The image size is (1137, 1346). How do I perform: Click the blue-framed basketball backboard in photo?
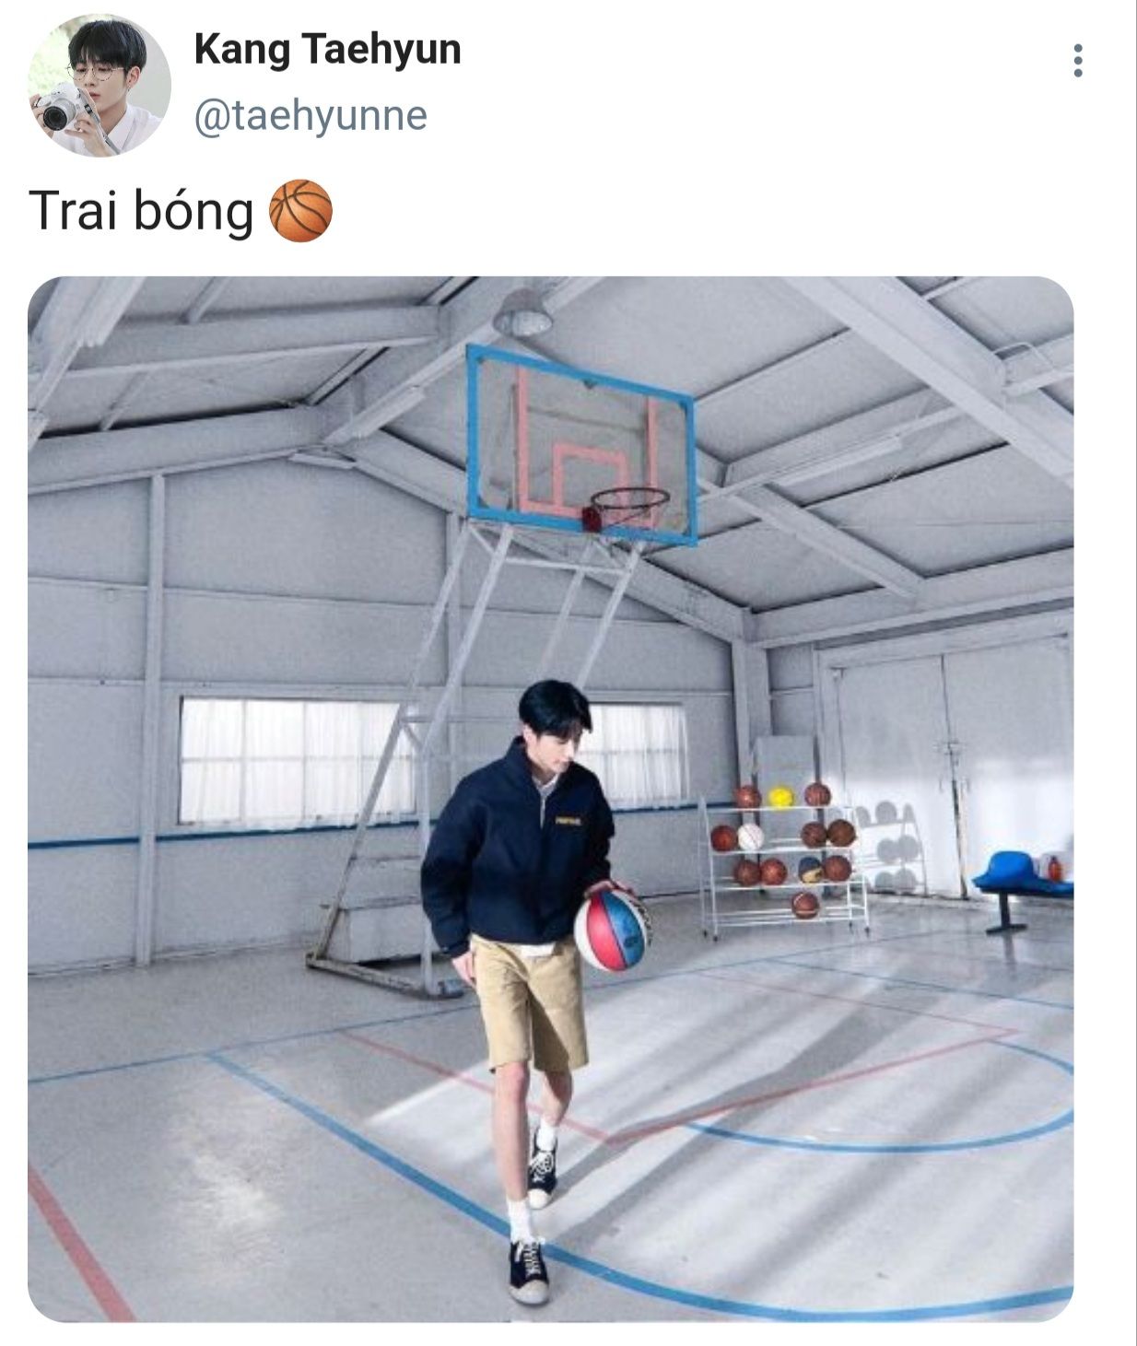580,444
